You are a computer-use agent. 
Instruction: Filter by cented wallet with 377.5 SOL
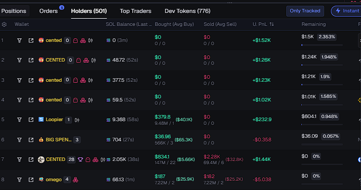(x=19, y=80)
